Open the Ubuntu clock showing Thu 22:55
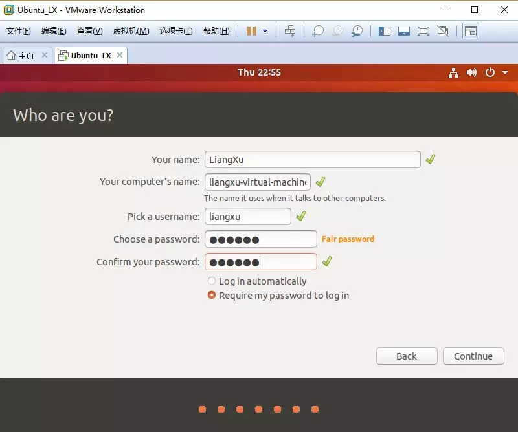 tap(260, 72)
